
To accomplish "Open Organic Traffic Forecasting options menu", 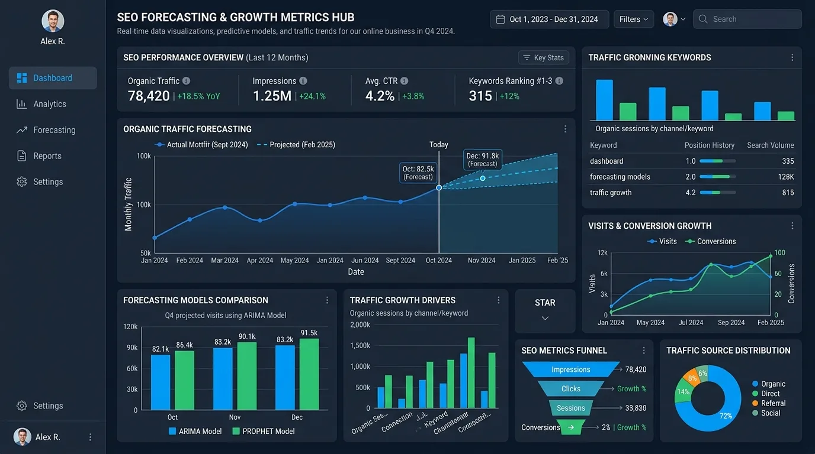I will pyautogui.click(x=566, y=129).
